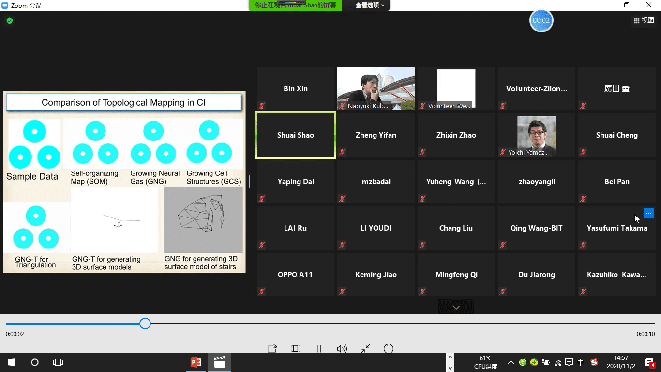Open the Windows notification center
This screenshot has width=661, height=372.
click(650, 362)
